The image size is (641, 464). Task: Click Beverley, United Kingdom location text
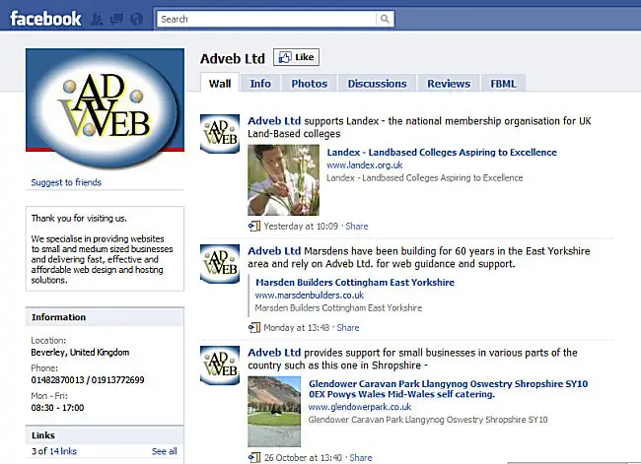(x=80, y=352)
